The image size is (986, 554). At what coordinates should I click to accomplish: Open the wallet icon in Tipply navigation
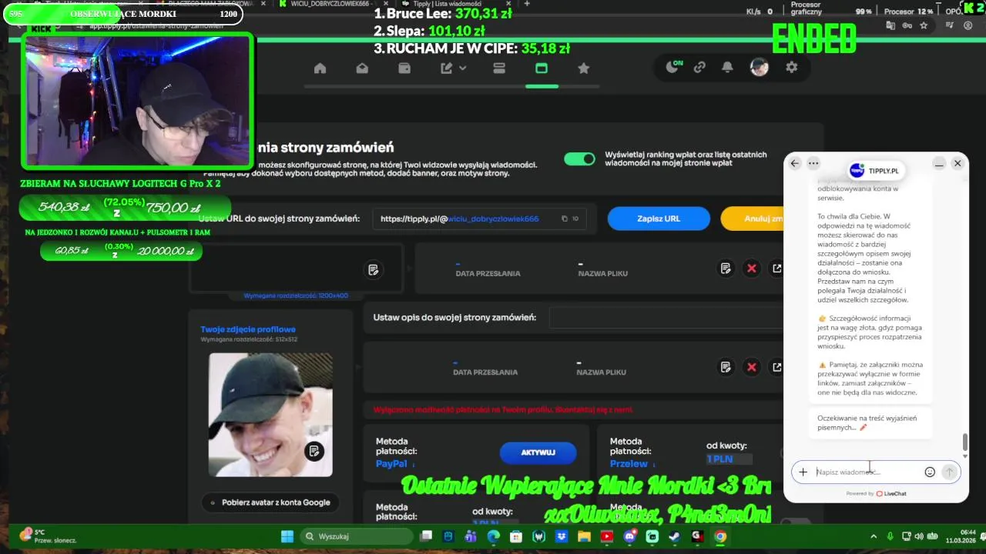404,68
